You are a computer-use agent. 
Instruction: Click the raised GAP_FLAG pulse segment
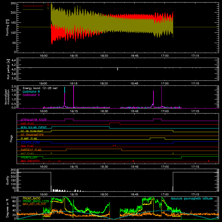pos(115,123)
